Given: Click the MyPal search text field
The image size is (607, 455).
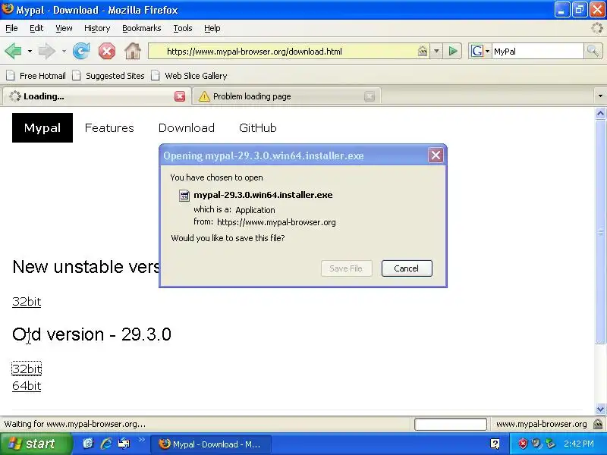Looking at the screenshot, I should (537, 52).
